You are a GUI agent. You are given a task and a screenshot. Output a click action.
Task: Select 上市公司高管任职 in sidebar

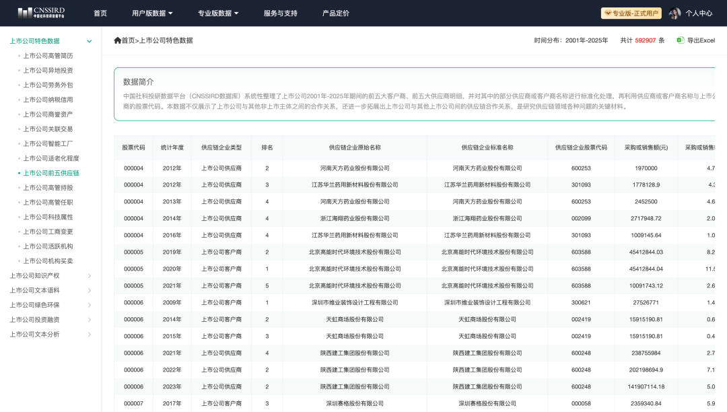48,203
